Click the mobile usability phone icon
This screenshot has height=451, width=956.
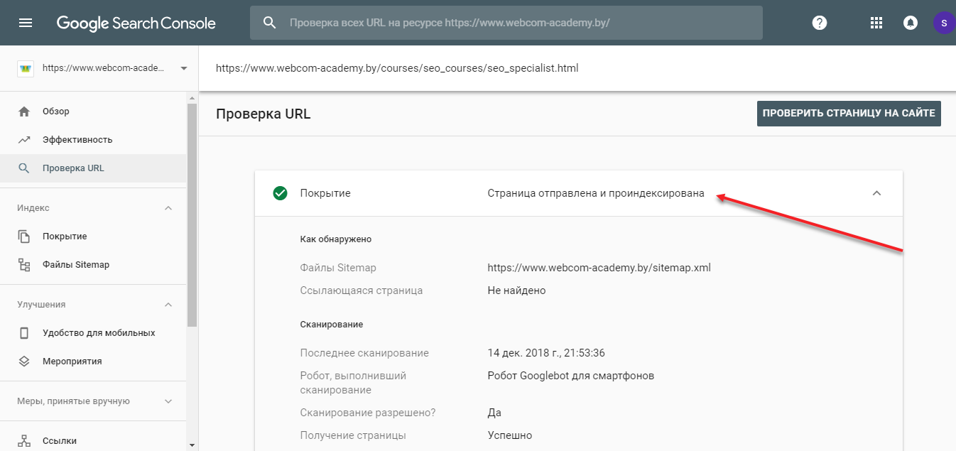[x=24, y=333]
